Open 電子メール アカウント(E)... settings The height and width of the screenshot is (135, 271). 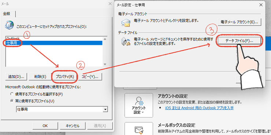(x=240, y=22)
